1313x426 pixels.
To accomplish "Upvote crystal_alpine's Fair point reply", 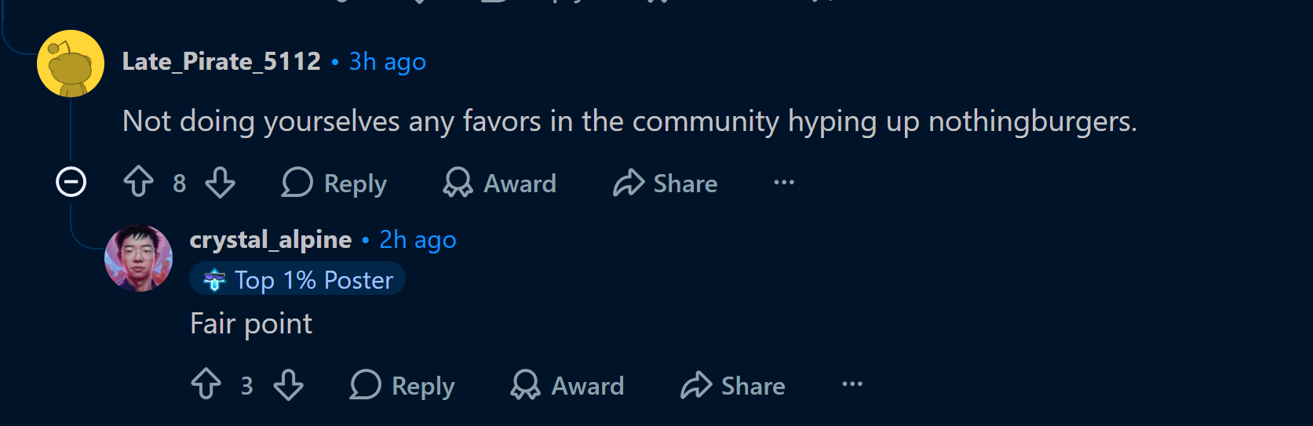I will pyautogui.click(x=206, y=384).
